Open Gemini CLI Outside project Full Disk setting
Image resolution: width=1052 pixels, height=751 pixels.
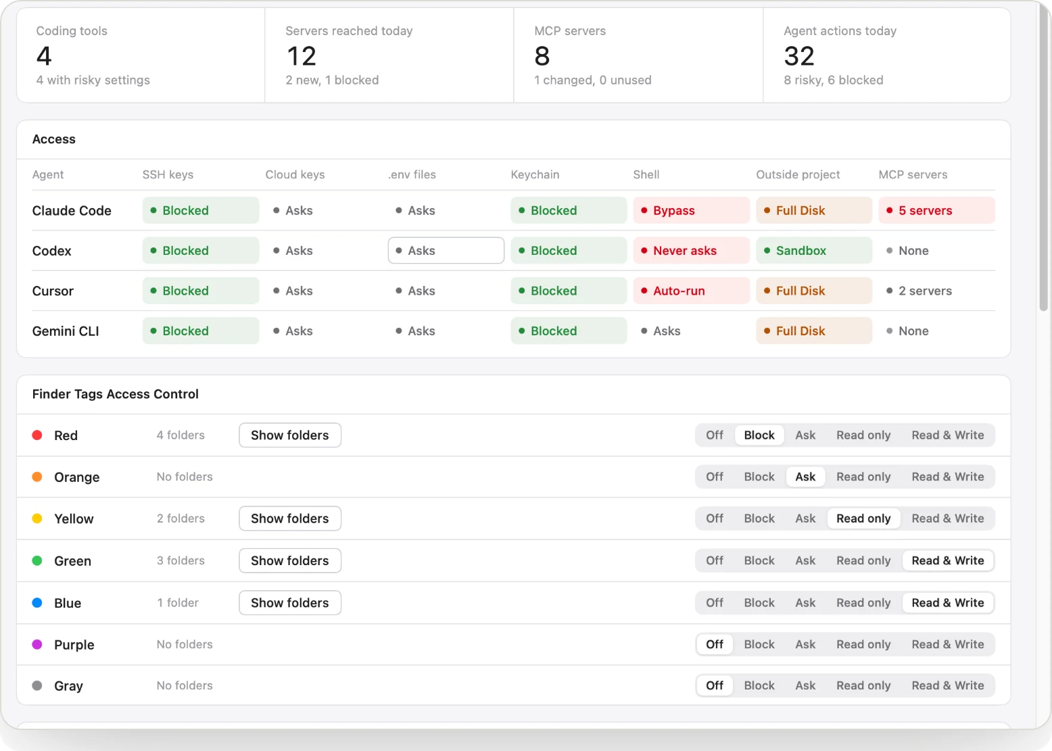point(814,331)
